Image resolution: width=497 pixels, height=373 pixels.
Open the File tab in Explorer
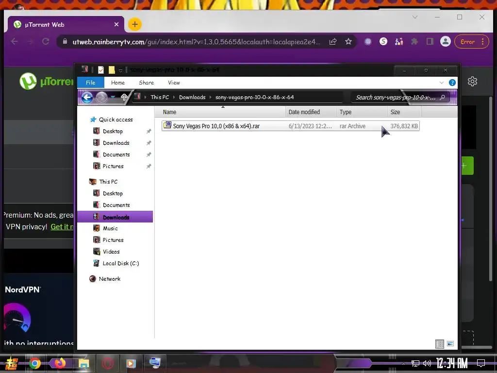pos(91,83)
